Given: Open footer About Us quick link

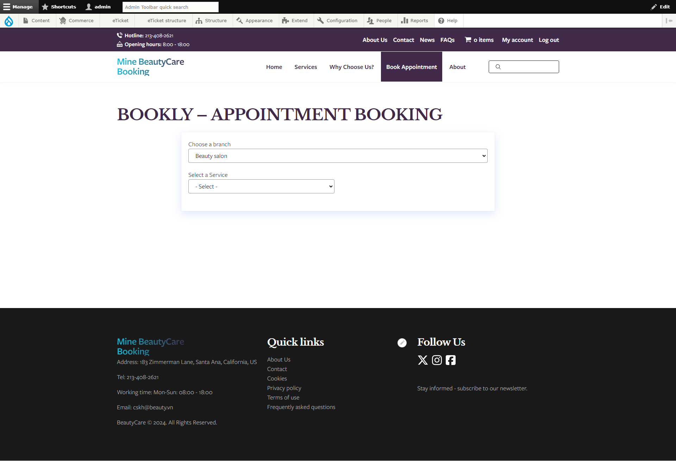Looking at the screenshot, I should 278,359.
